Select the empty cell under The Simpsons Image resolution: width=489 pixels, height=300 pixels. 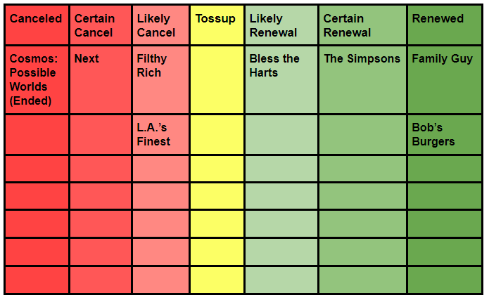[x=362, y=135]
